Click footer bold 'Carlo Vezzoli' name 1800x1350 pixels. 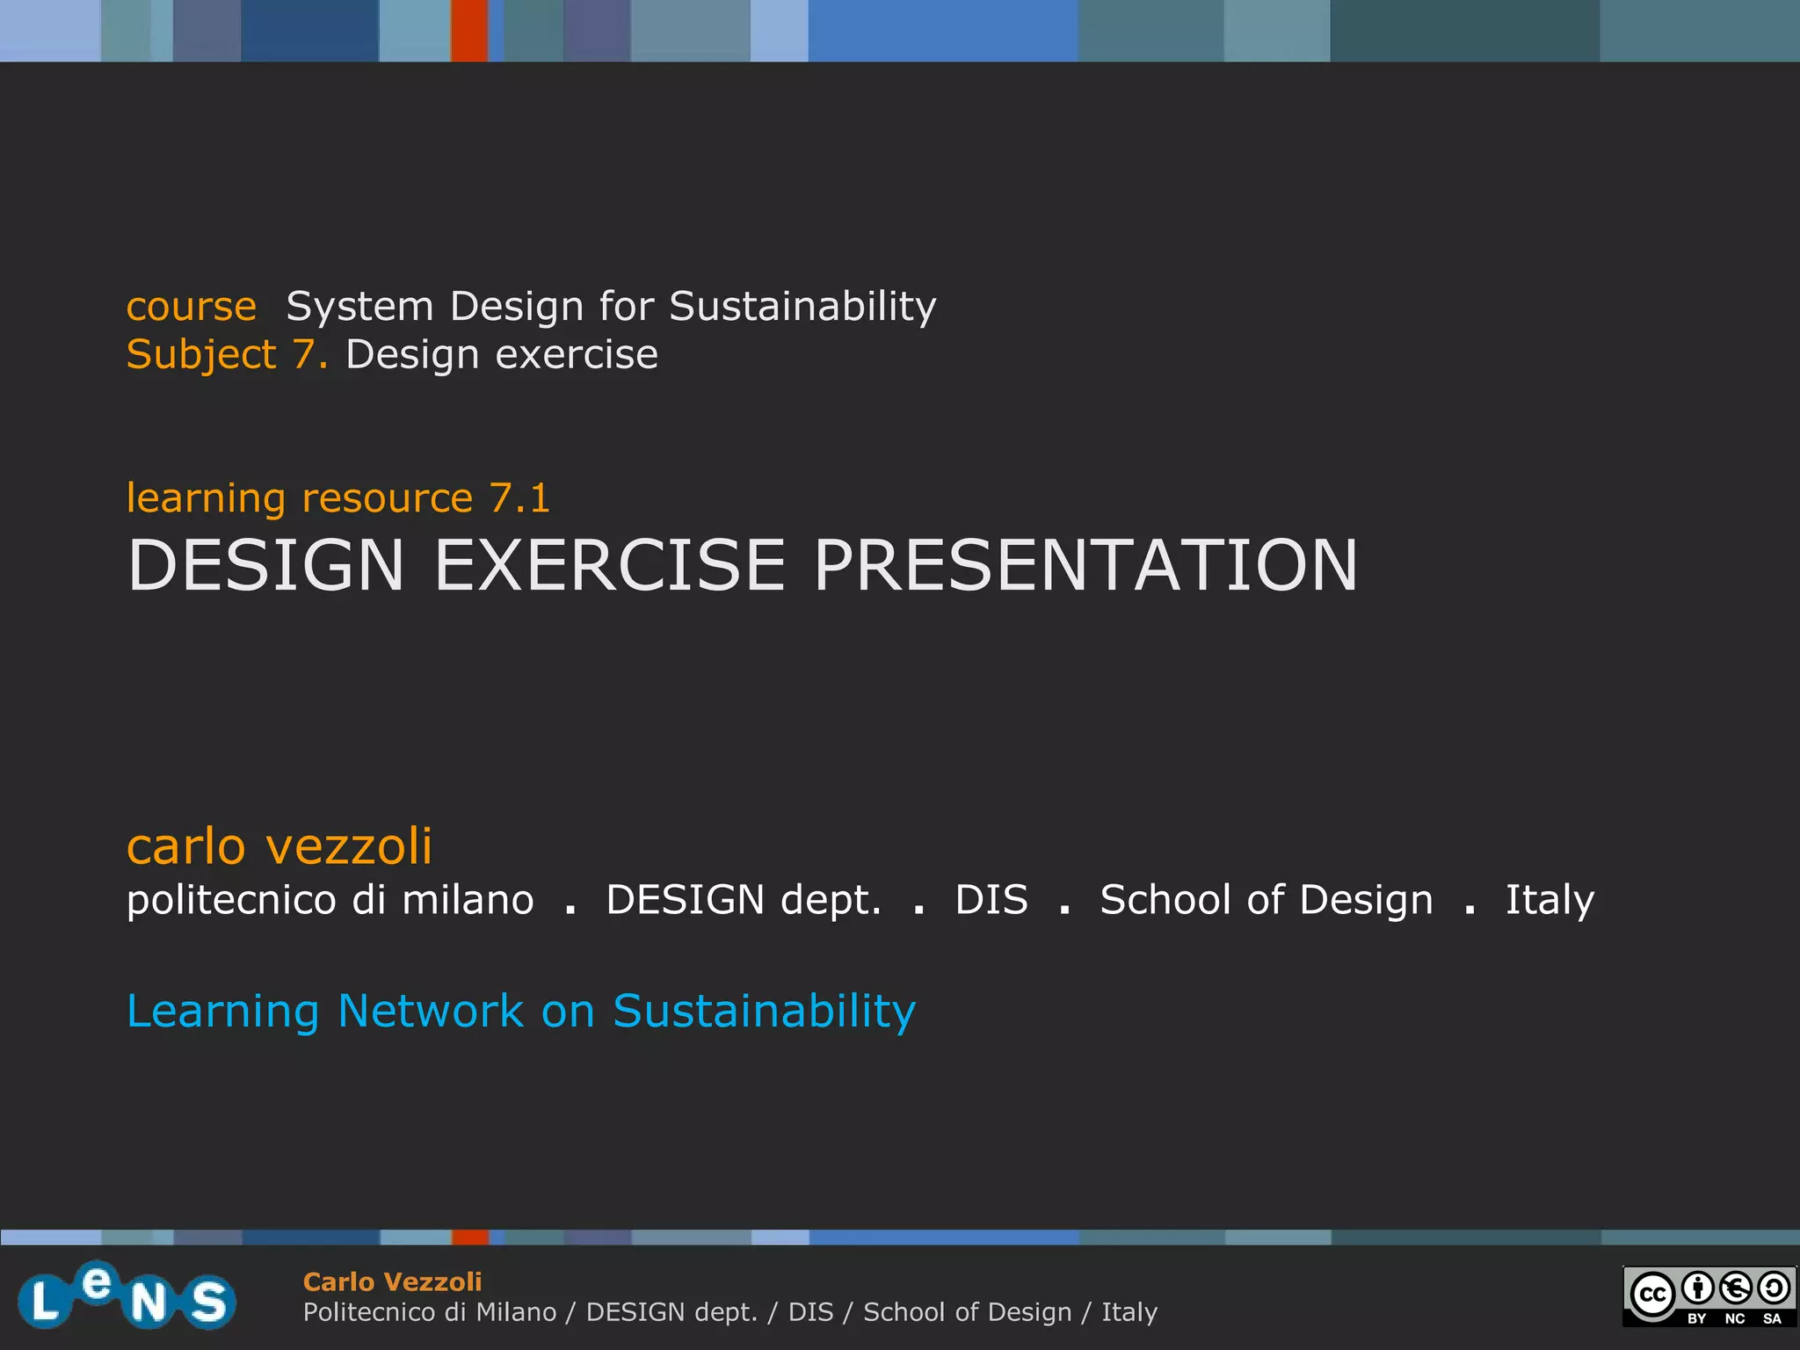pyautogui.click(x=392, y=1281)
